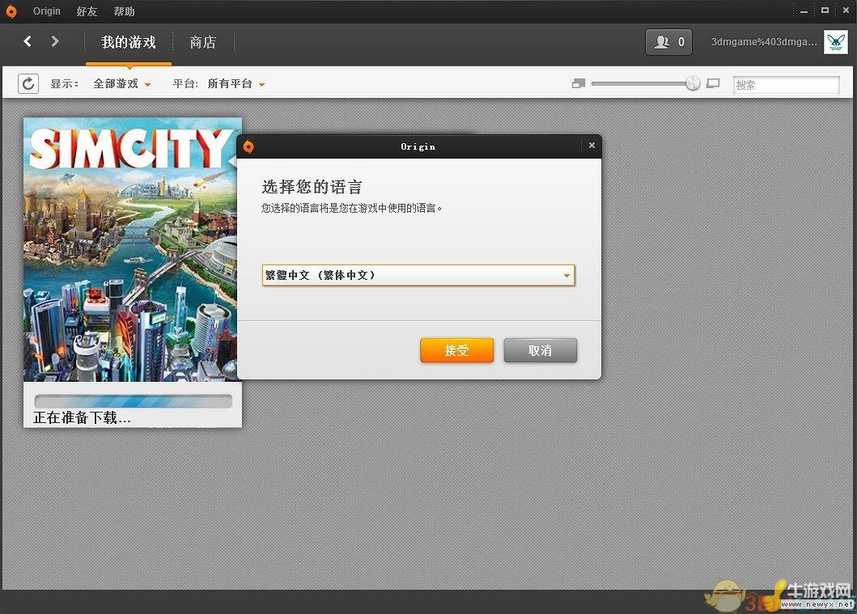This screenshot has width=857, height=614.
Task: Open the 好友 (Friends) menu
Action: [87, 11]
